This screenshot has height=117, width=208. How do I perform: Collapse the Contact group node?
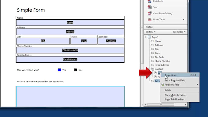tap(149, 69)
